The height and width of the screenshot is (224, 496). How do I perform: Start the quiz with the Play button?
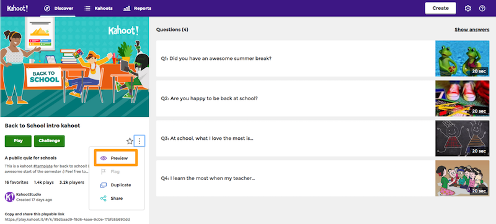18,141
